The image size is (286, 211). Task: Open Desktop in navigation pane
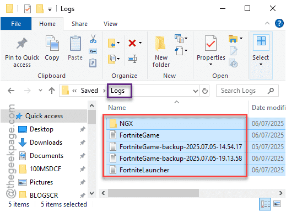click(x=41, y=129)
